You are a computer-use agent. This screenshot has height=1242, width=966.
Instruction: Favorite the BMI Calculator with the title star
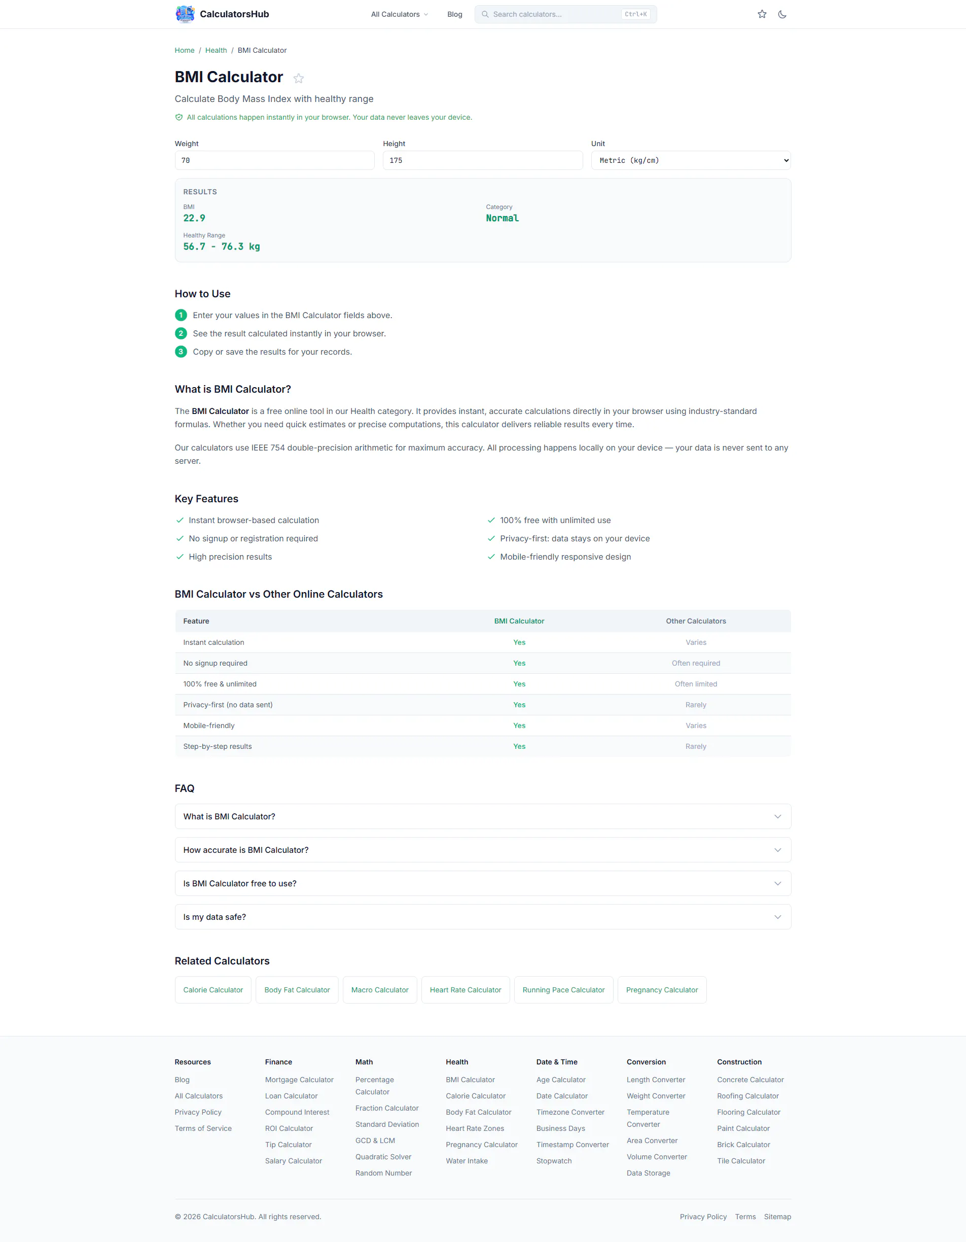(298, 79)
